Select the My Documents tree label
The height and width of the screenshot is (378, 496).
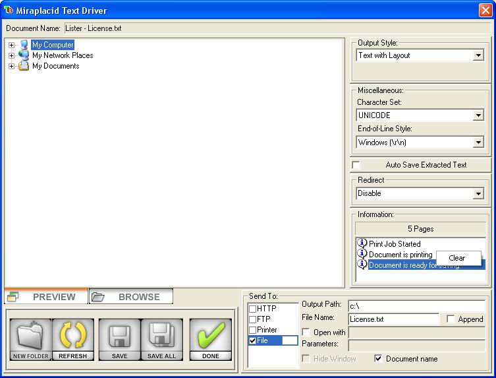tap(56, 66)
